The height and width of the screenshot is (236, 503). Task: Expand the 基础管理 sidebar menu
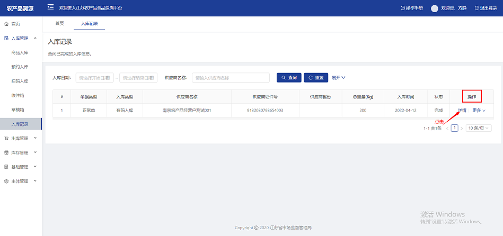(x=20, y=167)
